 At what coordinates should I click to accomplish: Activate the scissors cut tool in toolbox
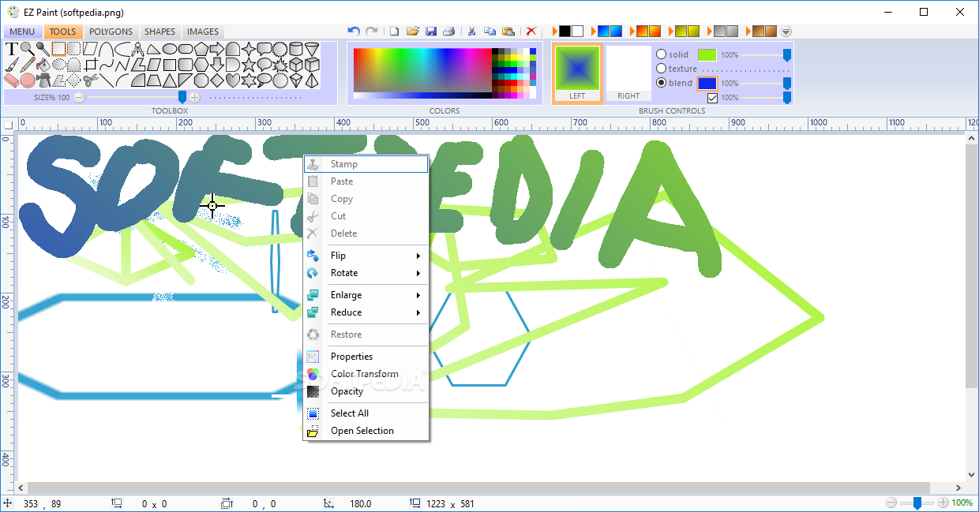tap(90, 80)
